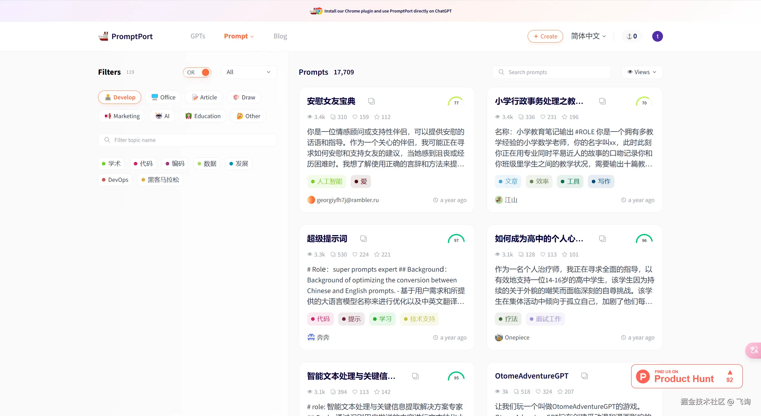Viewport: 761px width, 416px height.
Task: Click the copy icon beside 安慰女友宝典
Action: [371, 101]
